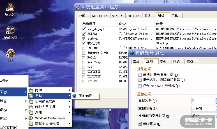Click the 游戏 folder icon

point(31,113)
